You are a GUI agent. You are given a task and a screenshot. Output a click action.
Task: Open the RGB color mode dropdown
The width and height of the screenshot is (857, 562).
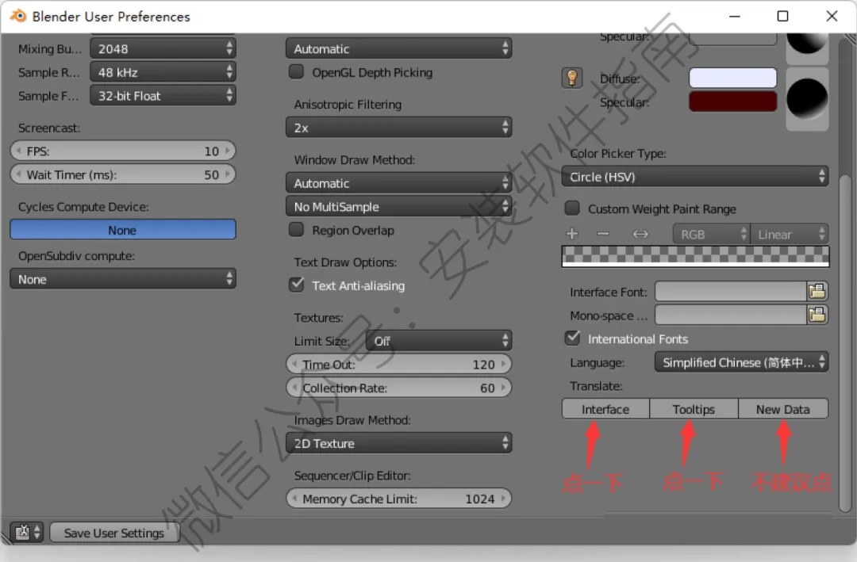tap(711, 234)
